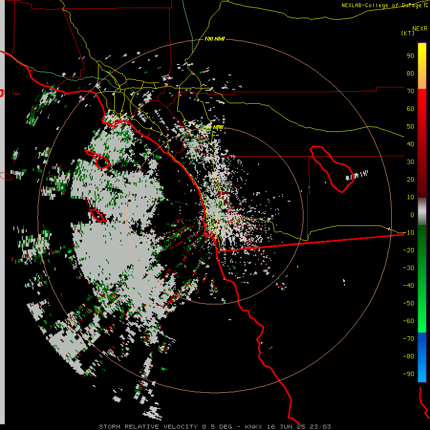The width and height of the screenshot is (430, 430).
Task: Select the -60 value on velocity scale
Action: pos(408,321)
